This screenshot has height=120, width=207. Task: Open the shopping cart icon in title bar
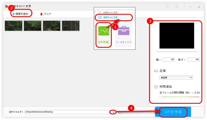(x=176, y=6)
